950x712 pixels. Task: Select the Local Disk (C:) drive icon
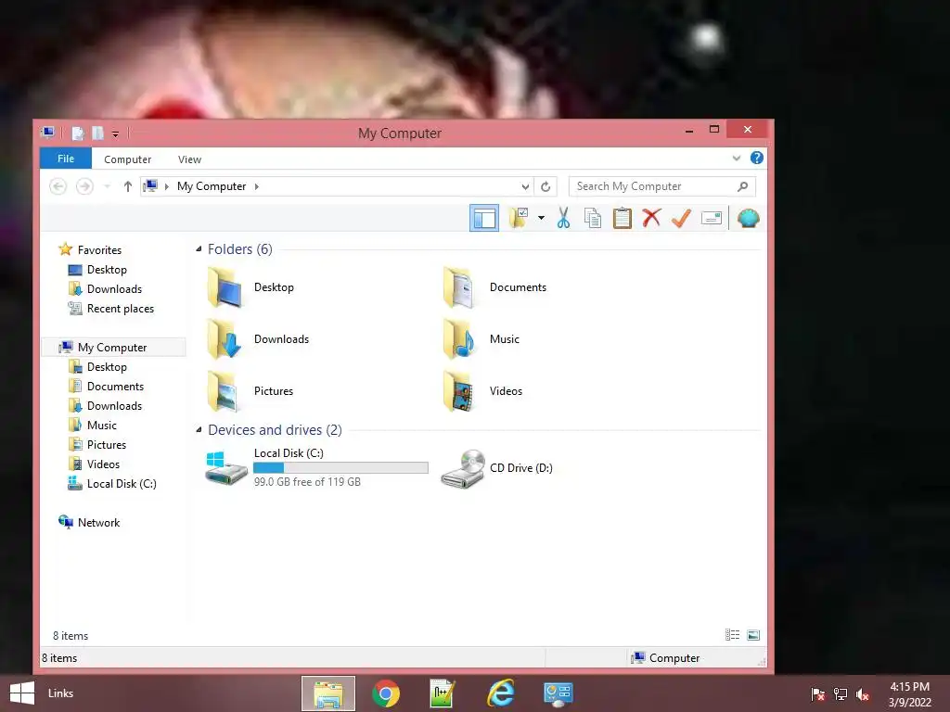click(225, 468)
